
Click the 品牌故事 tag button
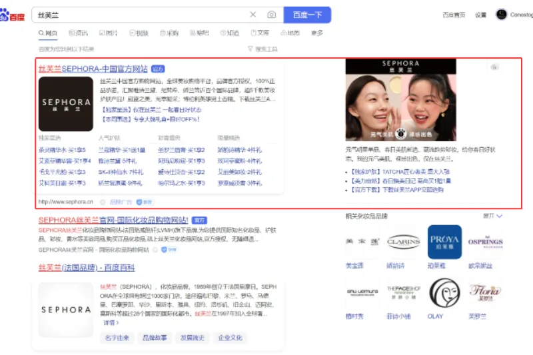pyautogui.click(x=155, y=338)
